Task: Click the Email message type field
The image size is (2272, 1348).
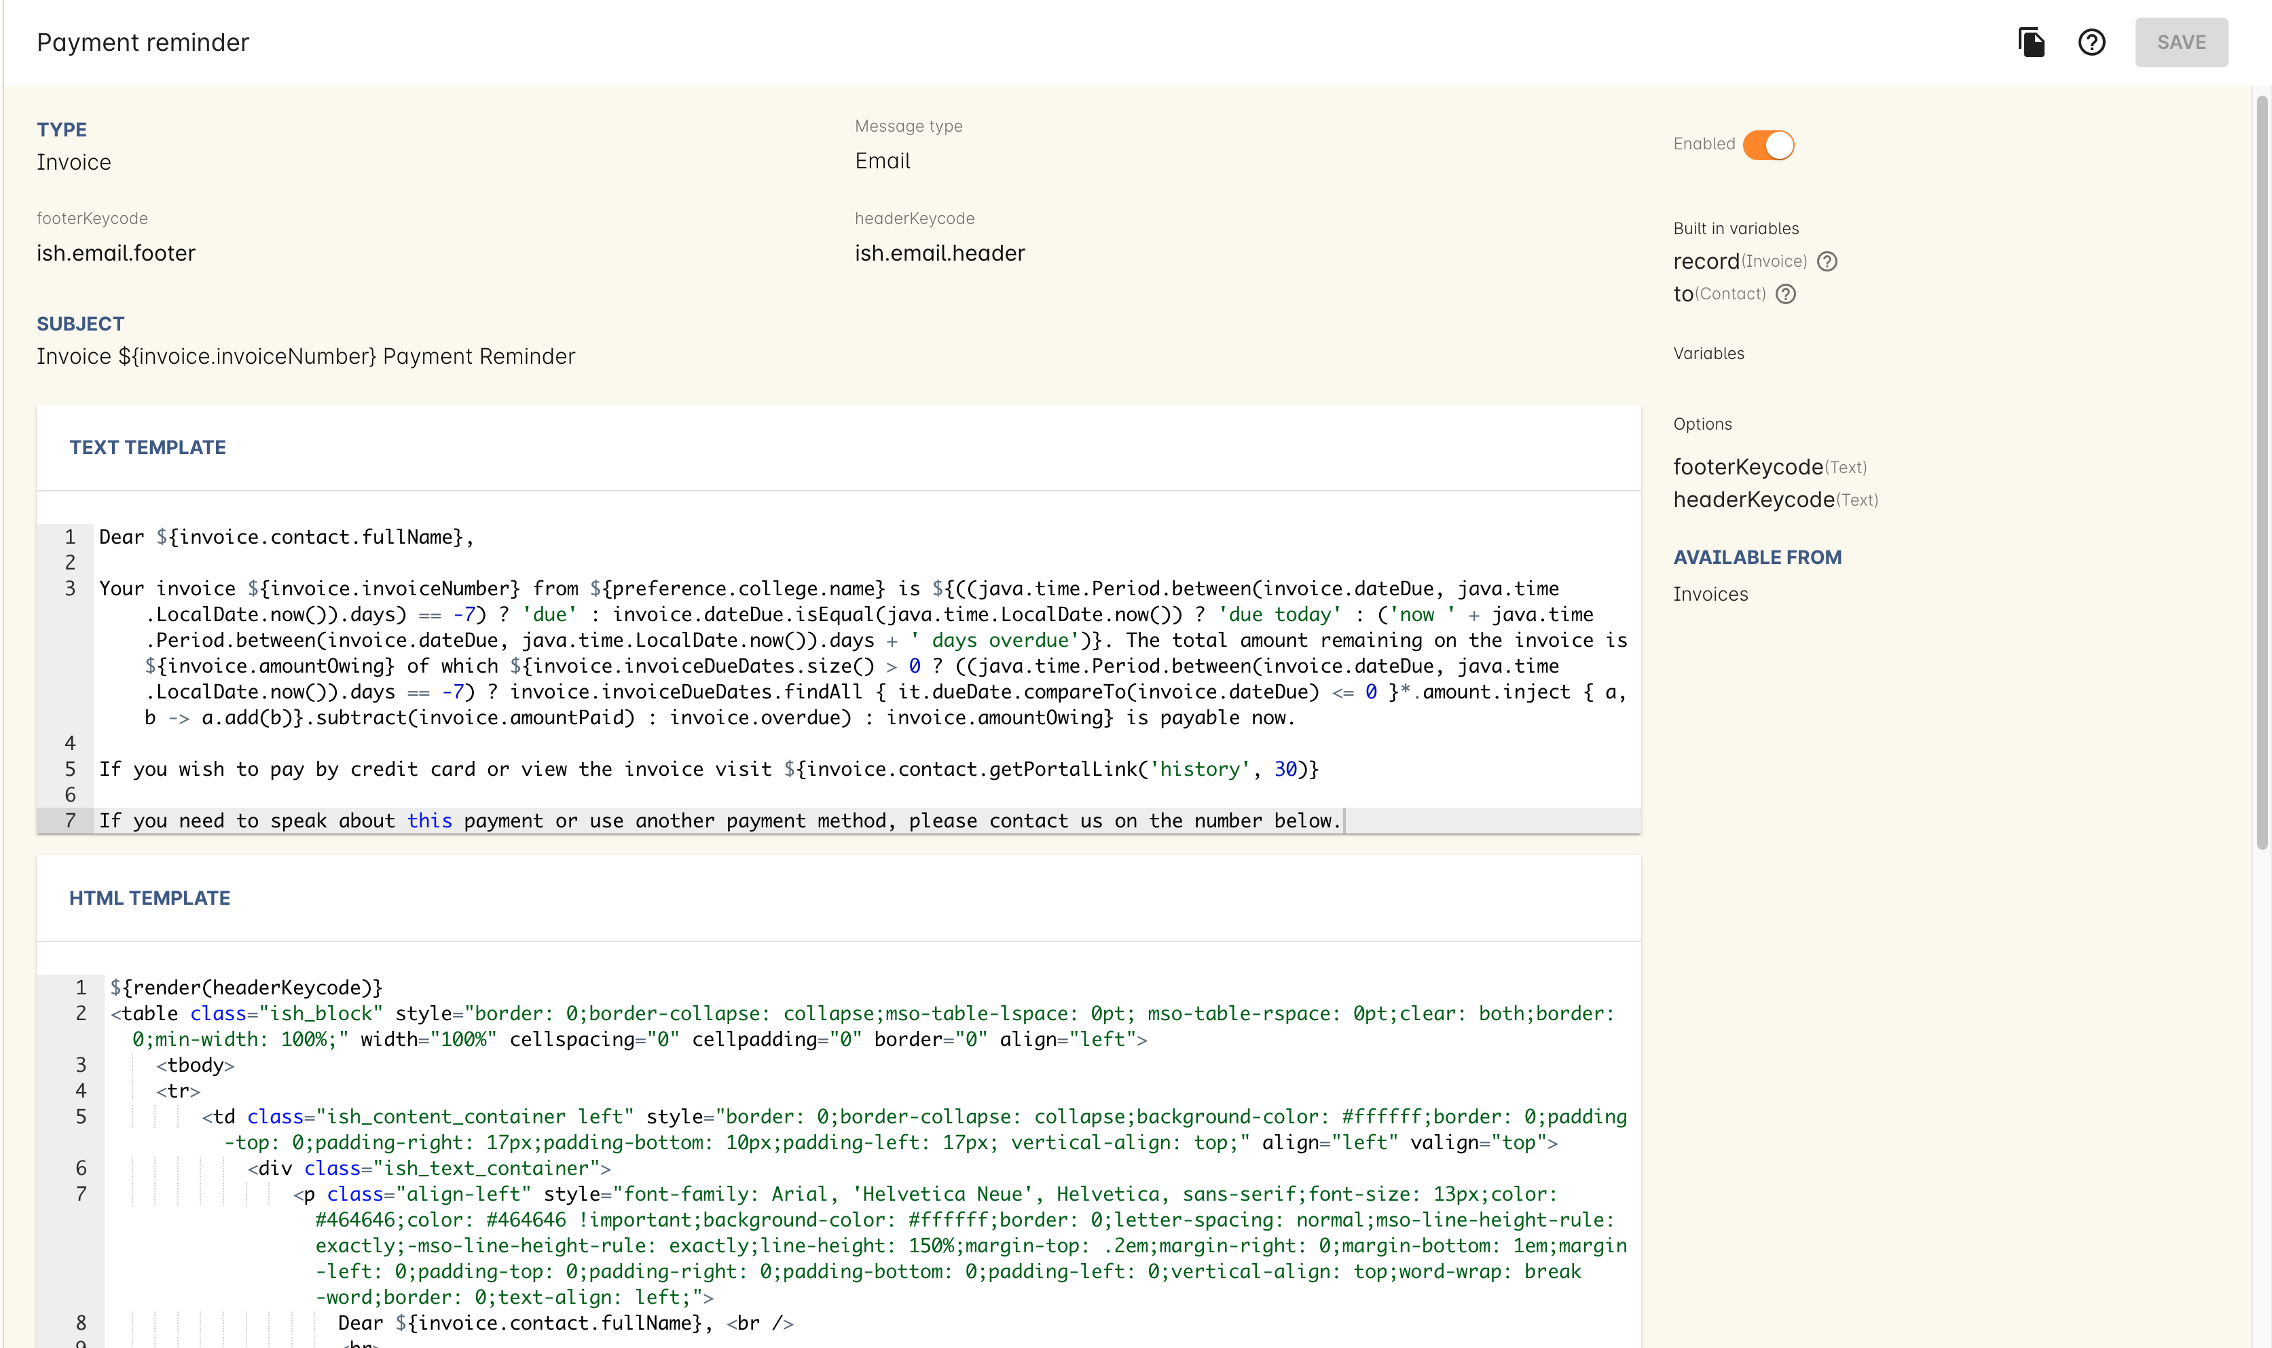Action: point(882,161)
